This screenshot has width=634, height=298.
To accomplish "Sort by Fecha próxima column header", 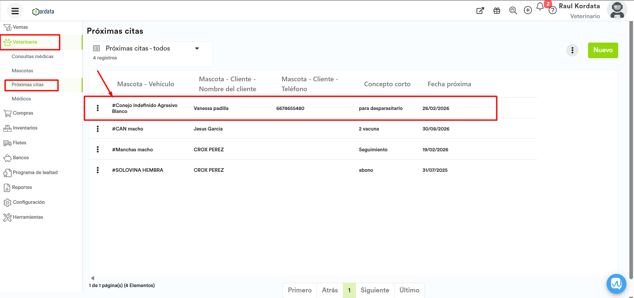I will pos(449,84).
